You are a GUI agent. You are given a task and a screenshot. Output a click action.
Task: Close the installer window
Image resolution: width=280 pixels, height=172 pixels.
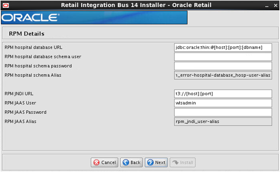[275, 5]
